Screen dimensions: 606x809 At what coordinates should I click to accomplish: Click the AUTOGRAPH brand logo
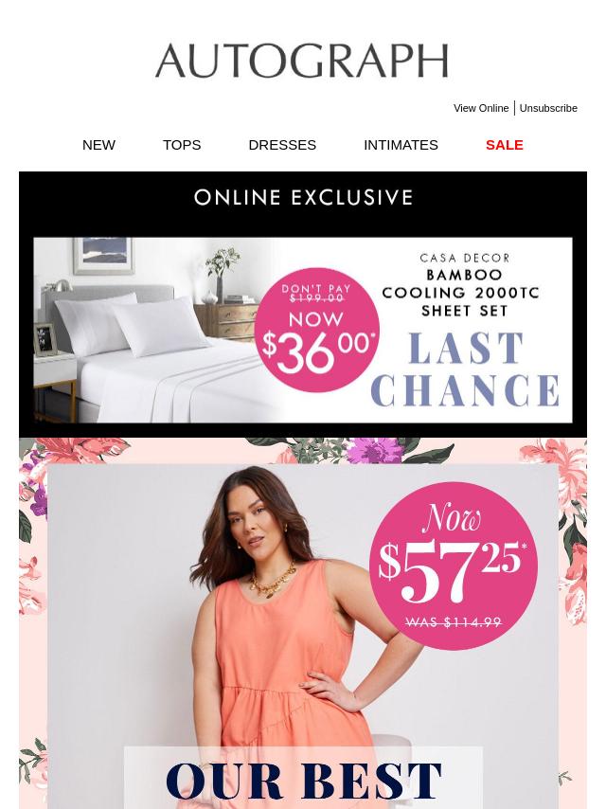pos(302,61)
